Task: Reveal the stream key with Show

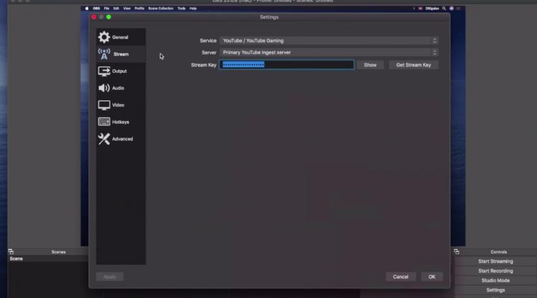Action: 370,65
